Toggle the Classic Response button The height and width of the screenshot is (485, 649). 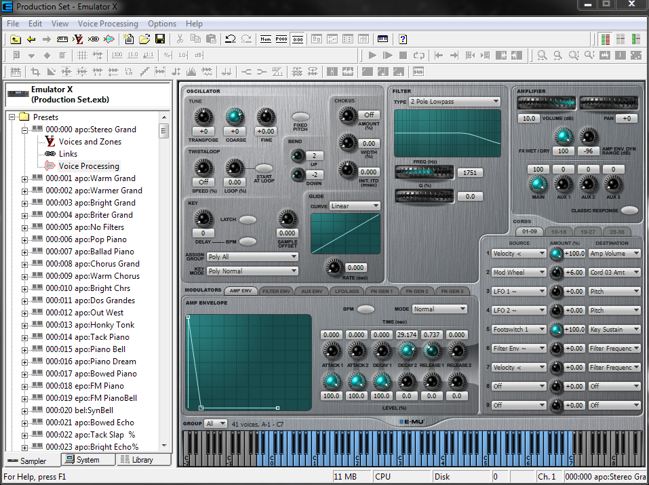(x=629, y=210)
